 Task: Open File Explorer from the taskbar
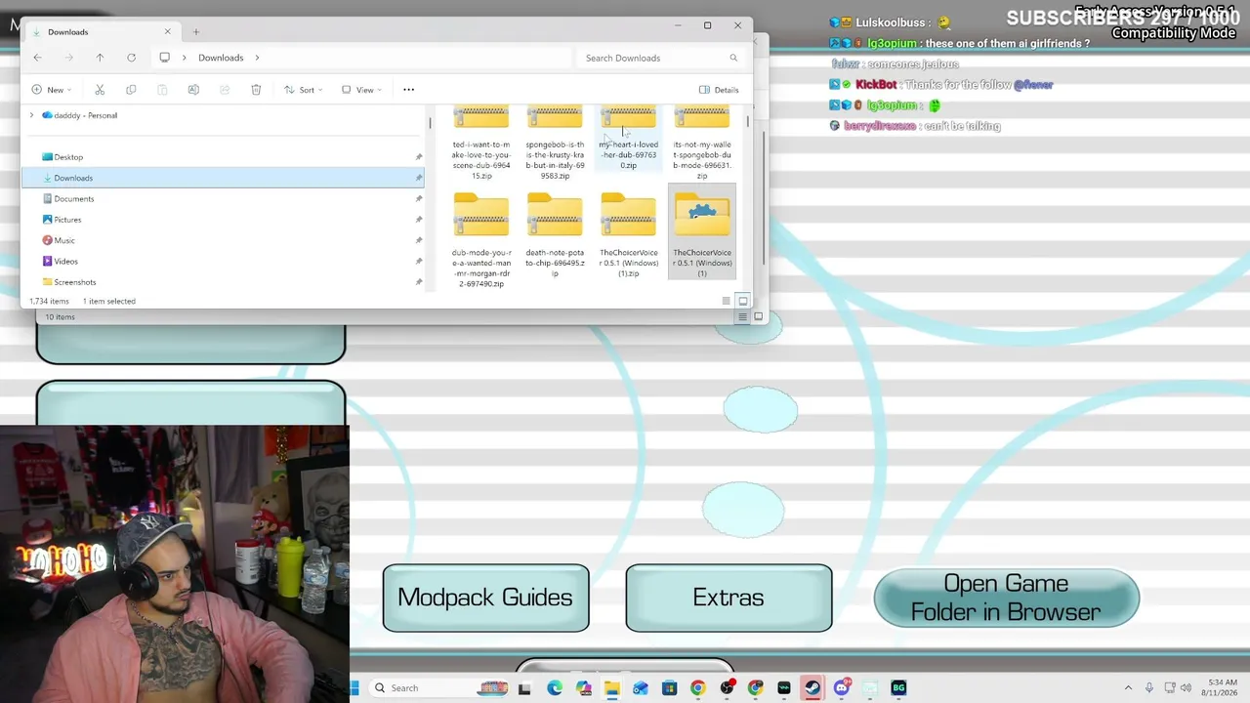611,688
